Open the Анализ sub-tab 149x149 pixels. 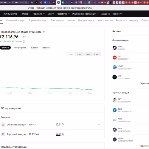[x=71, y=20]
